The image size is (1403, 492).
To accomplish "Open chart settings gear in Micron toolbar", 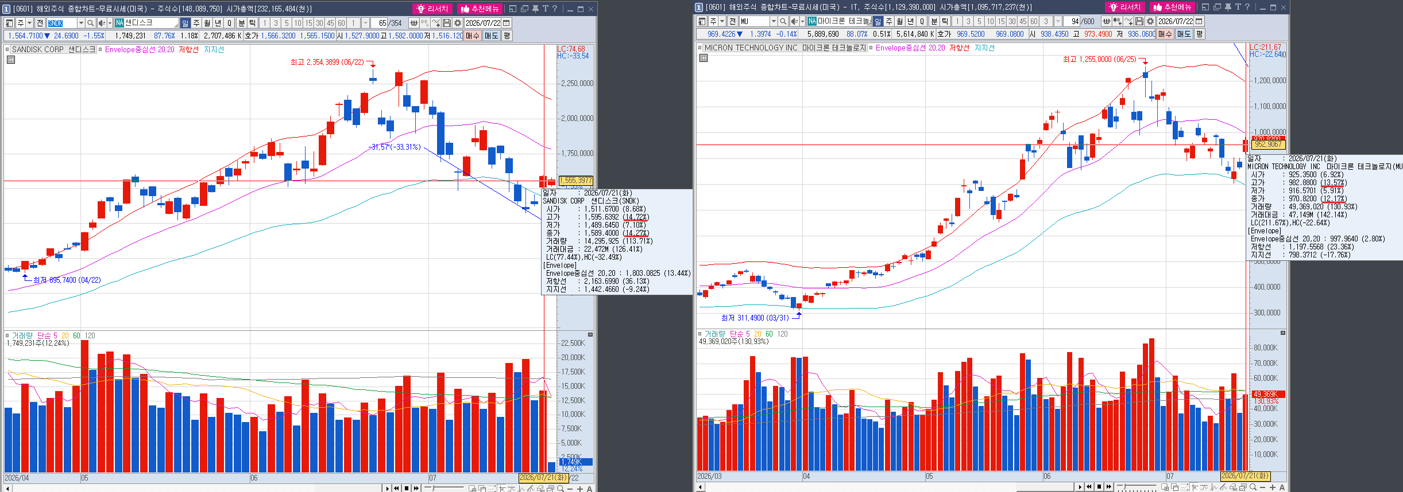I will click(1150, 21).
